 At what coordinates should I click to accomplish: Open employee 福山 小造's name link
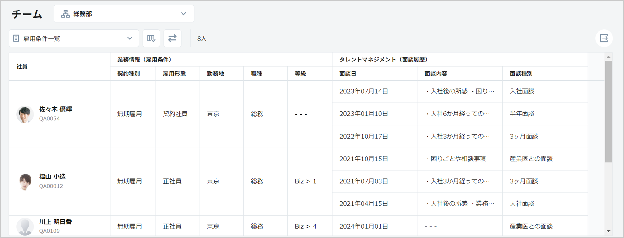coord(52,177)
